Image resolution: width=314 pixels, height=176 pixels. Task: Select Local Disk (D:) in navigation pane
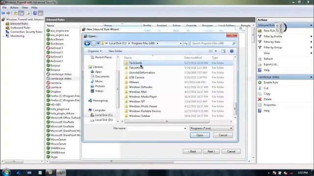(x=104, y=120)
